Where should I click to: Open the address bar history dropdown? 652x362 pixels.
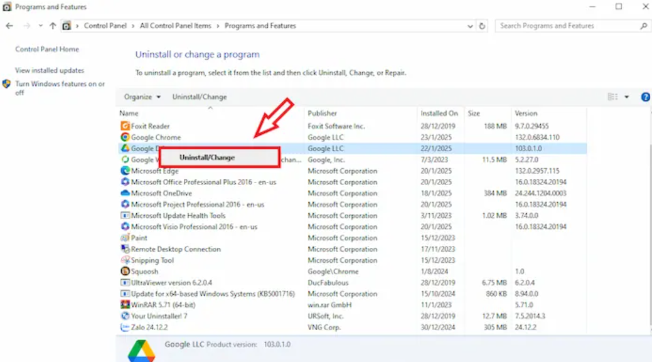(470, 26)
